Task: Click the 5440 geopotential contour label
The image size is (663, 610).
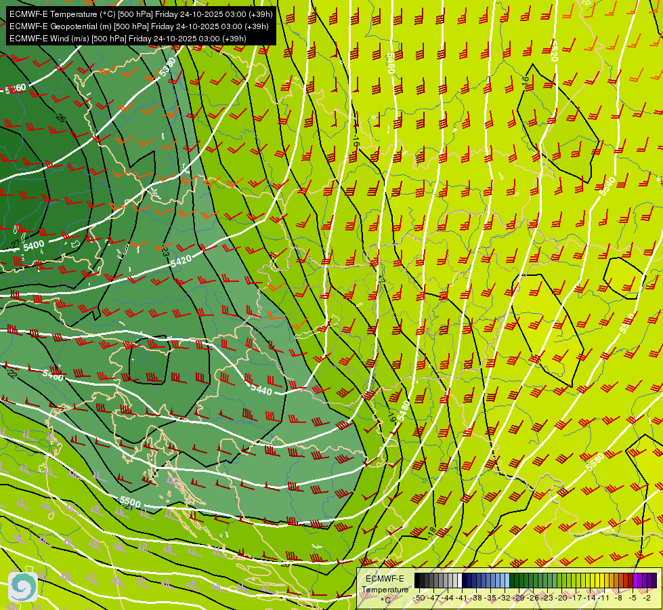Action: pos(261,389)
